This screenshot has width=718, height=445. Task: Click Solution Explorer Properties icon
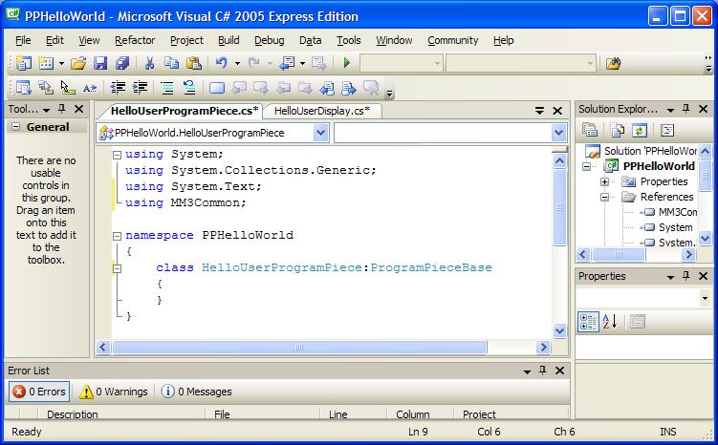click(590, 130)
